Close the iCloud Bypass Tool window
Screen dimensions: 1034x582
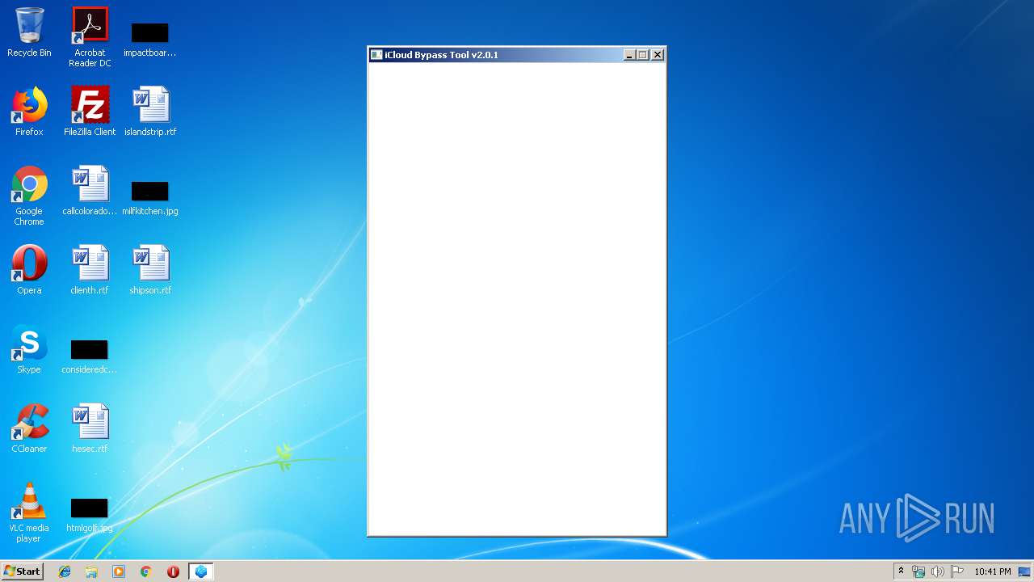tap(658, 55)
